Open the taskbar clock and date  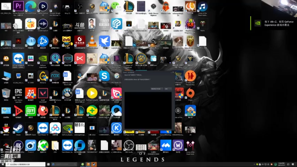click(282, 164)
